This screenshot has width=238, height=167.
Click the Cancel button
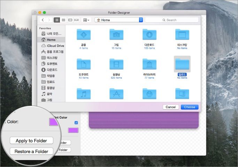tap(171, 107)
